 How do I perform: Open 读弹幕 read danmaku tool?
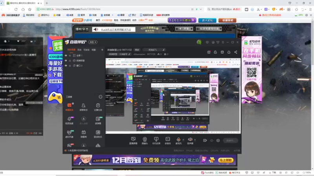[x=98, y=120]
